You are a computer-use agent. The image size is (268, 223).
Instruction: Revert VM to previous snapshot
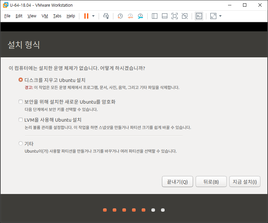[x=130, y=16]
